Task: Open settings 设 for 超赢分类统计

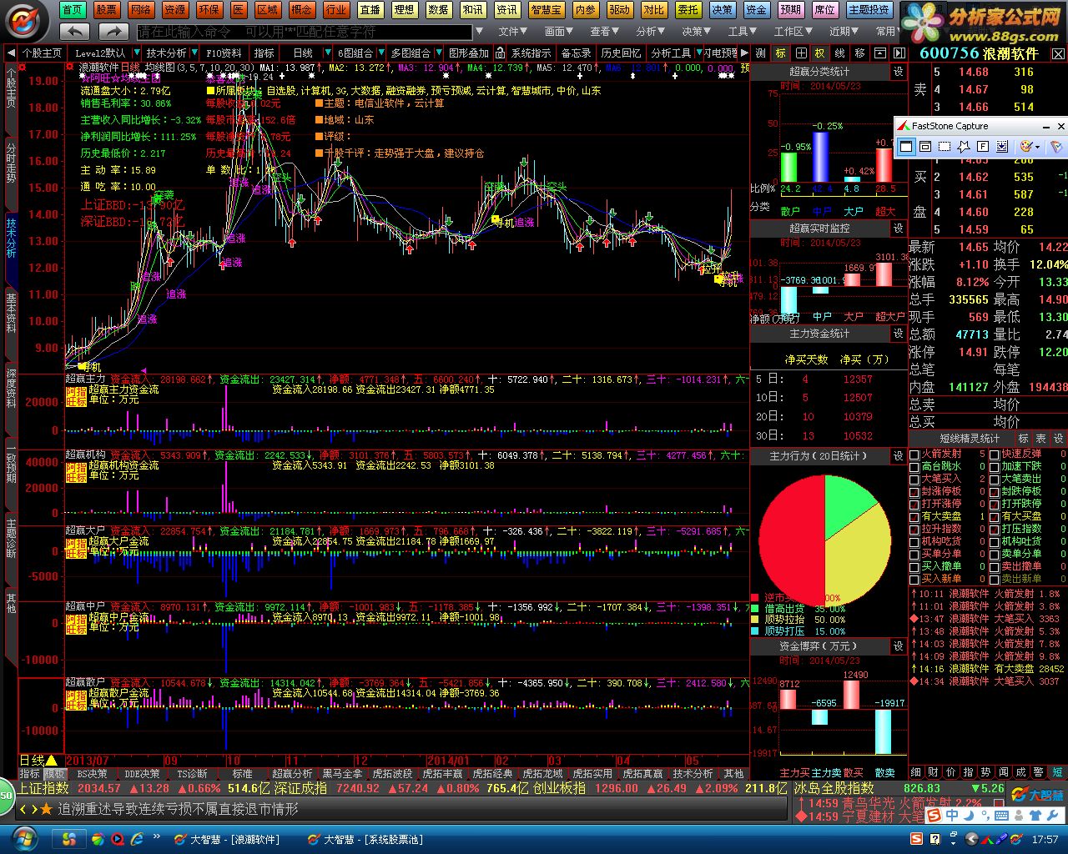Action: coord(899,72)
